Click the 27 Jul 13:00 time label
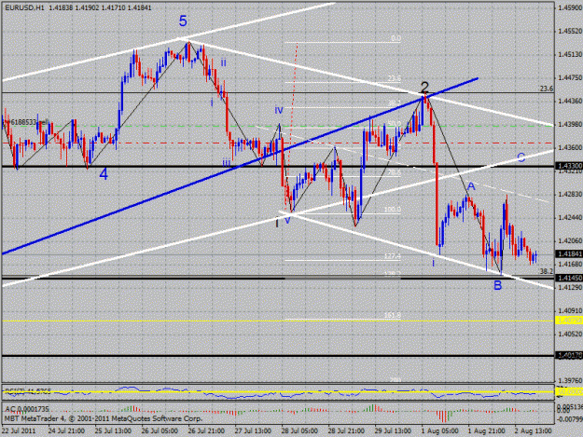Viewport: 583px width, 437px height. [253, 431]
